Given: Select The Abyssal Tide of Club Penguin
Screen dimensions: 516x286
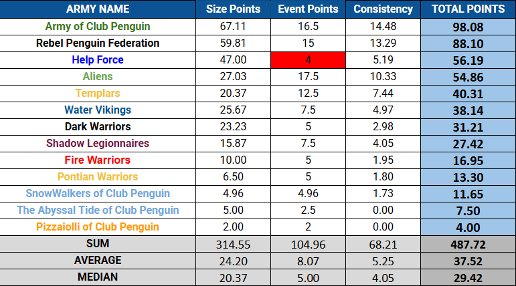Looking at the screenshot, I should 98,210.
